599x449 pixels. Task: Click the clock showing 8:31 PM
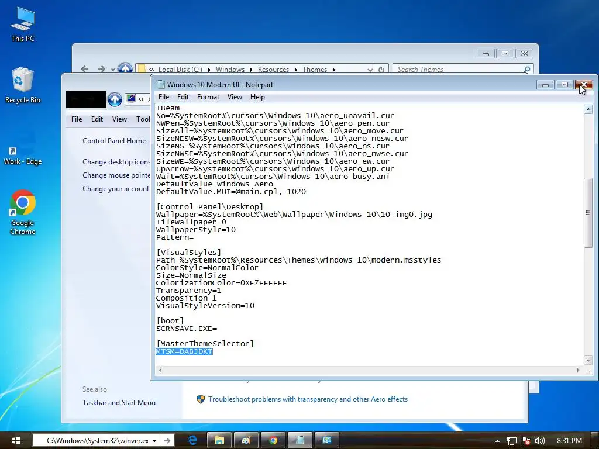569,441
